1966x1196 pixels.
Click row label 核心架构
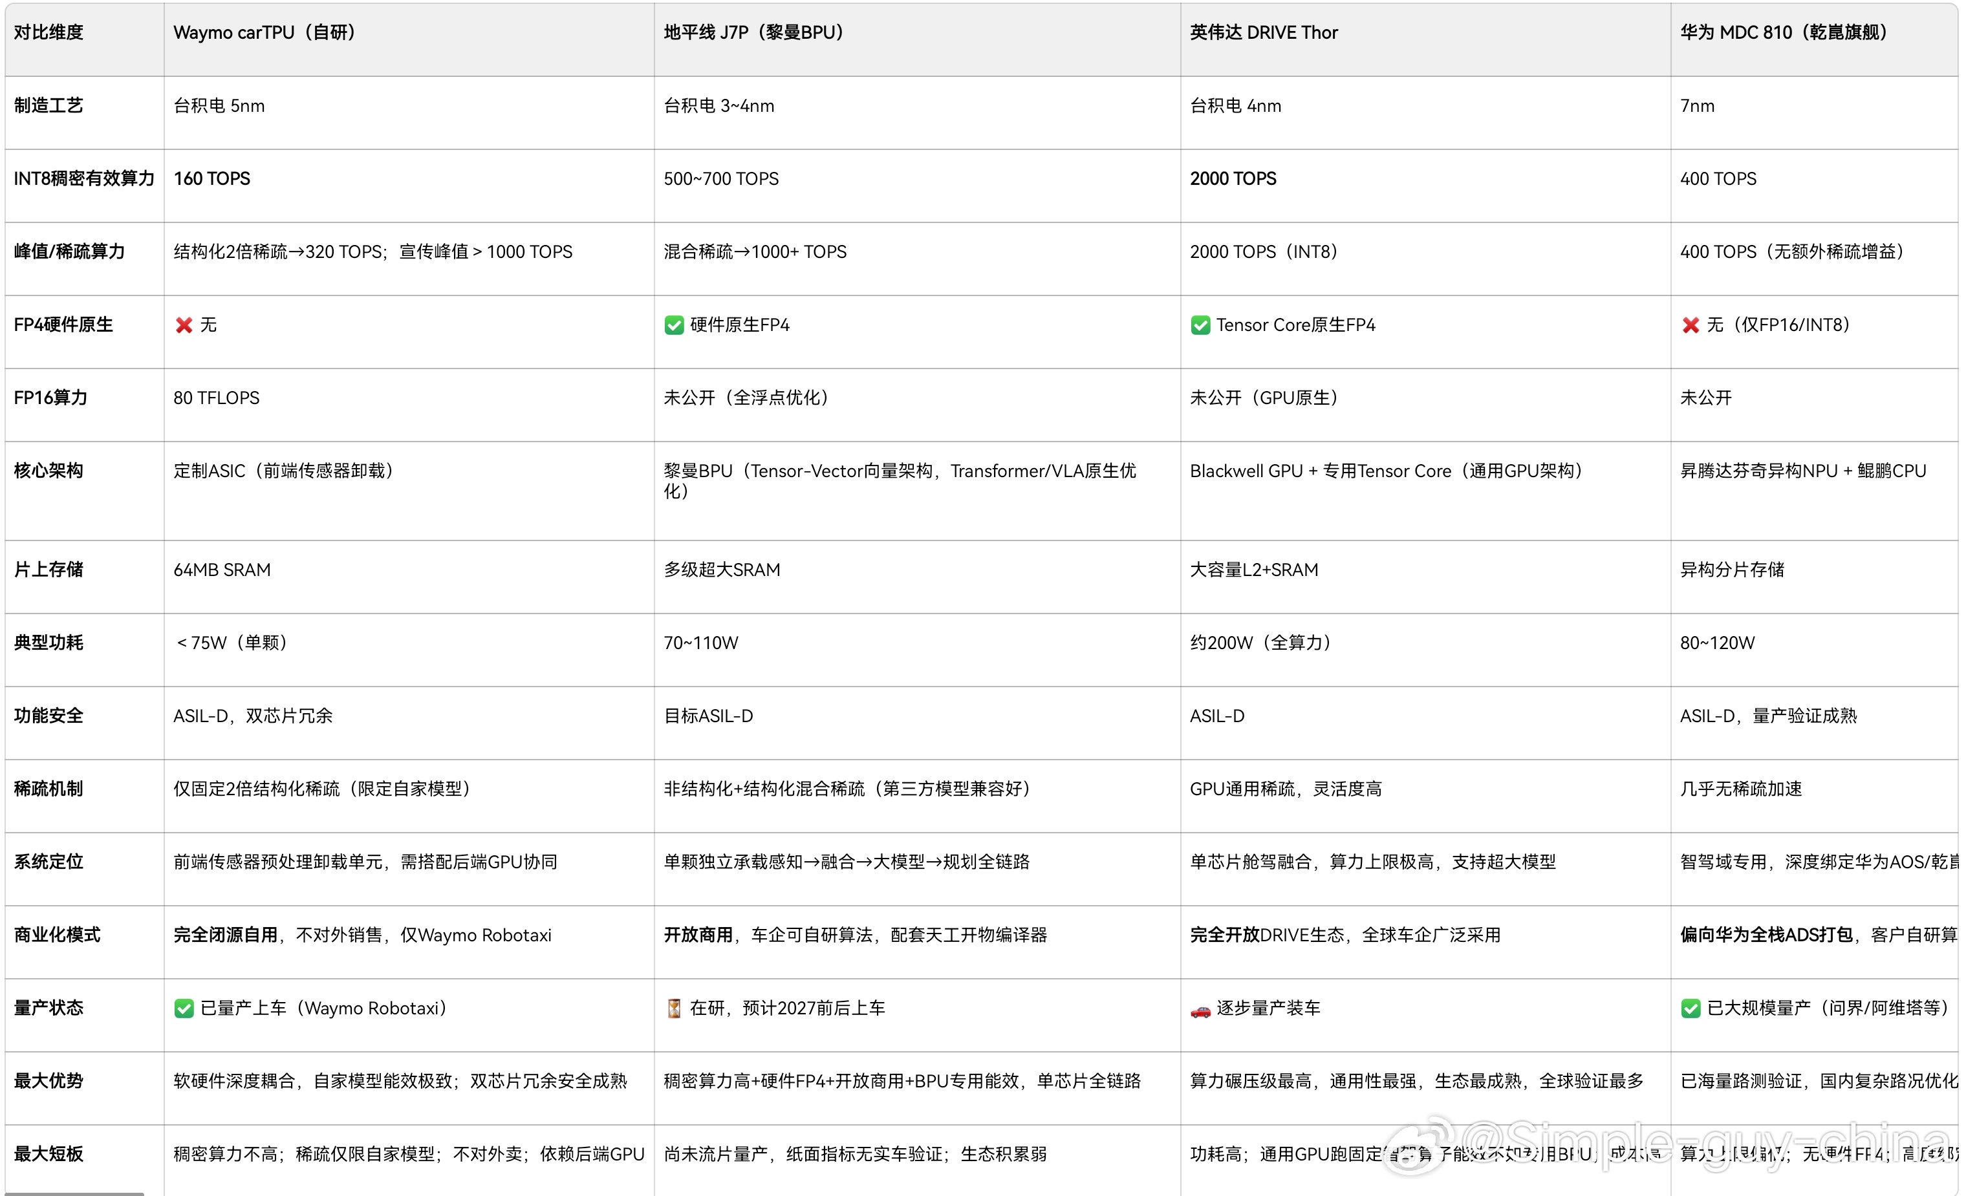49,471
